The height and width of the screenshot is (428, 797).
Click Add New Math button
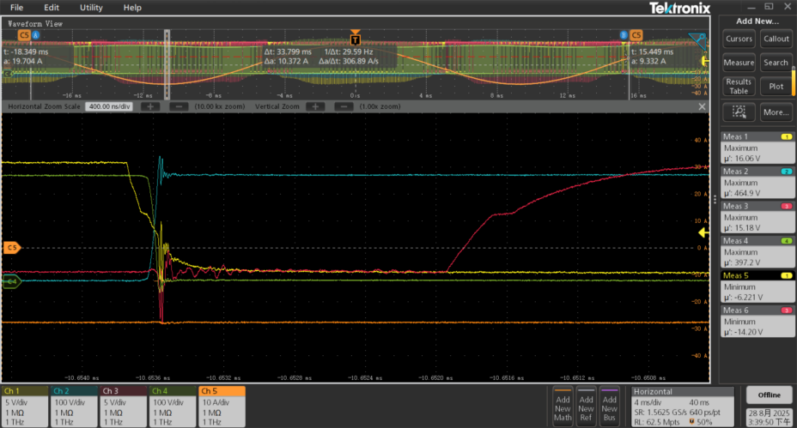coord(563,407)
